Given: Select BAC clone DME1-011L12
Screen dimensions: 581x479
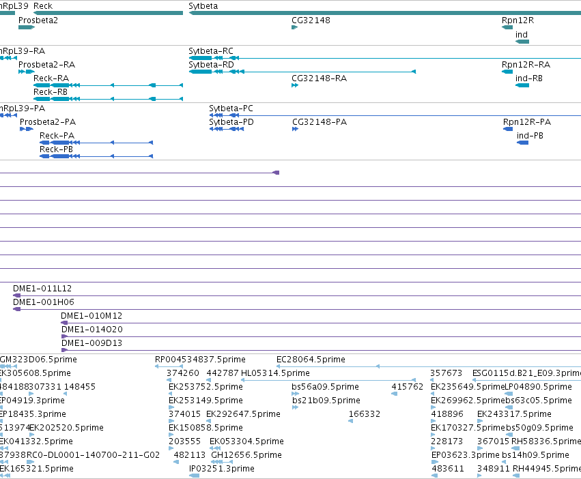Looking at the screenshot, I should tap(42, 288).
